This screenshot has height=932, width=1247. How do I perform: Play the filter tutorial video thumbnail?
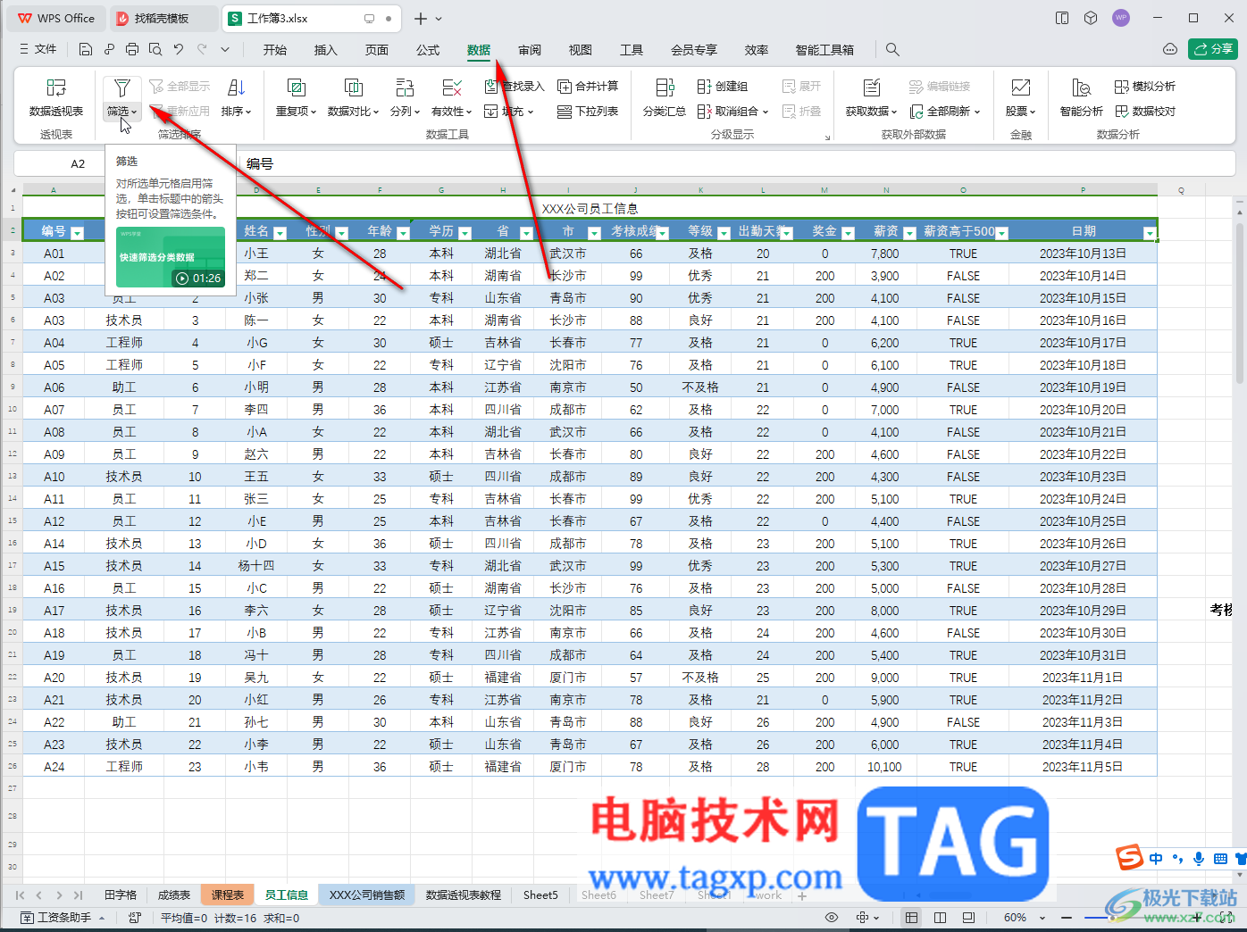coord(171,257)
